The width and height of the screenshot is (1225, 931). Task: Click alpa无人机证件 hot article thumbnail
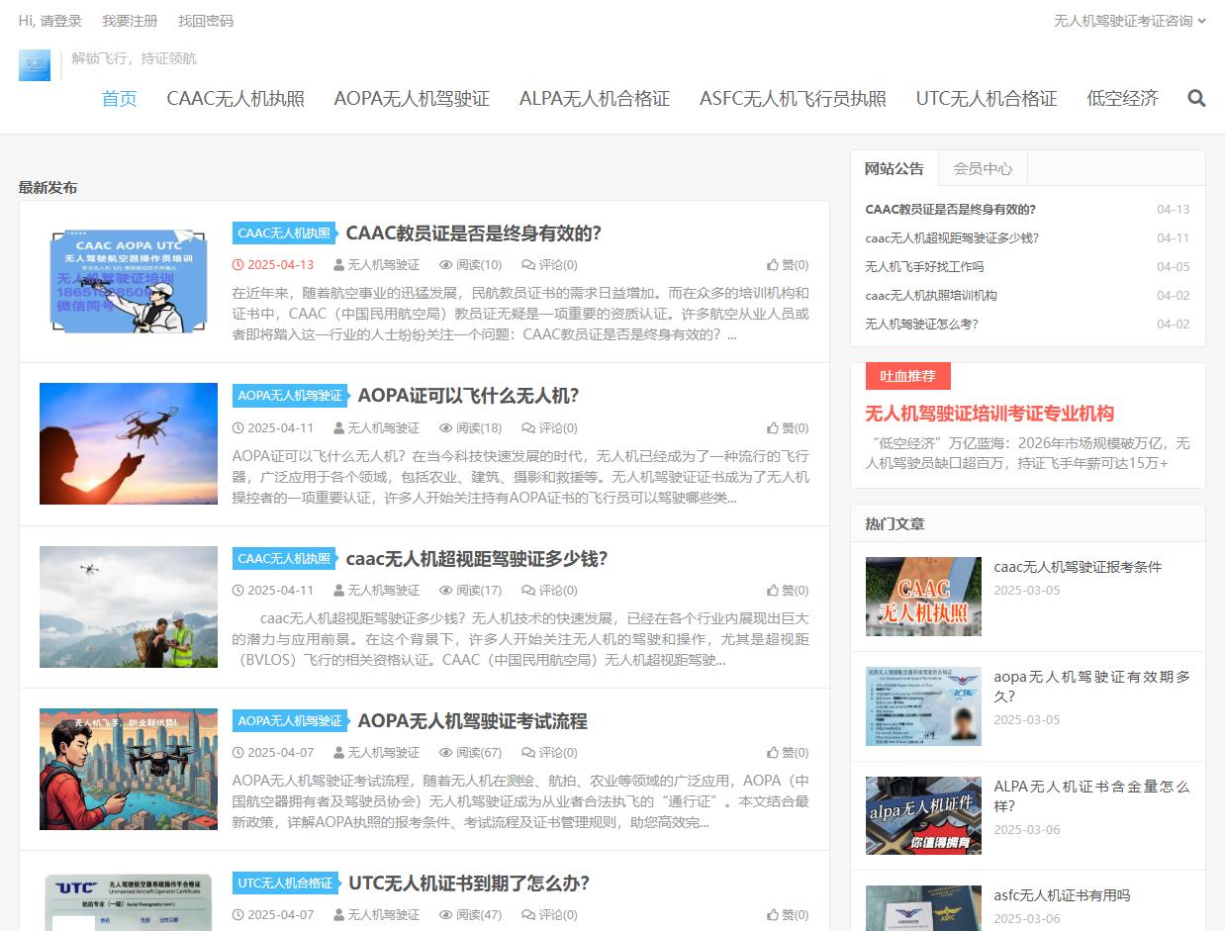923,815
